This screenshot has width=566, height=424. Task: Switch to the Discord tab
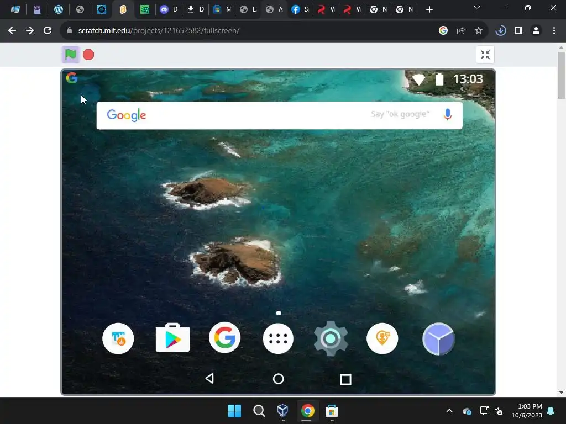[169, 9]
